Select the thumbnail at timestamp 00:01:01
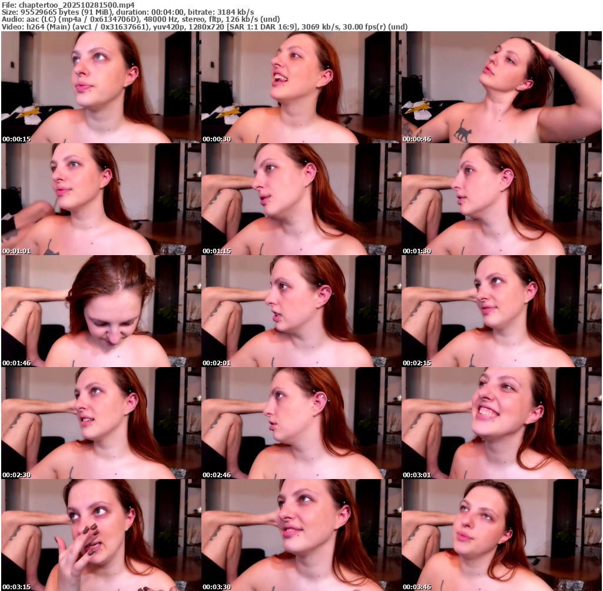Viewport: 603px width, 591px height. [101, 199]
